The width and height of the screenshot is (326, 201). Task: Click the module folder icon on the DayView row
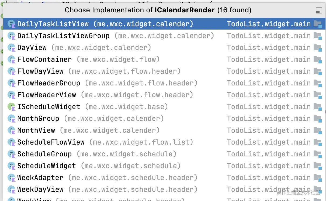pyautogui.click(x=318, y=48)
